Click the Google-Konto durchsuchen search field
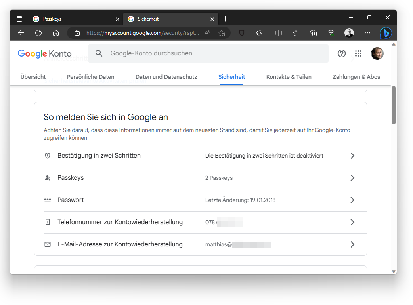 pyautogui.click(x=208, y=53)
